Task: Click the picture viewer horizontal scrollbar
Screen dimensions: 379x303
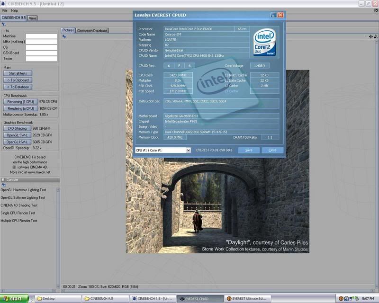Action: (217, 290)
